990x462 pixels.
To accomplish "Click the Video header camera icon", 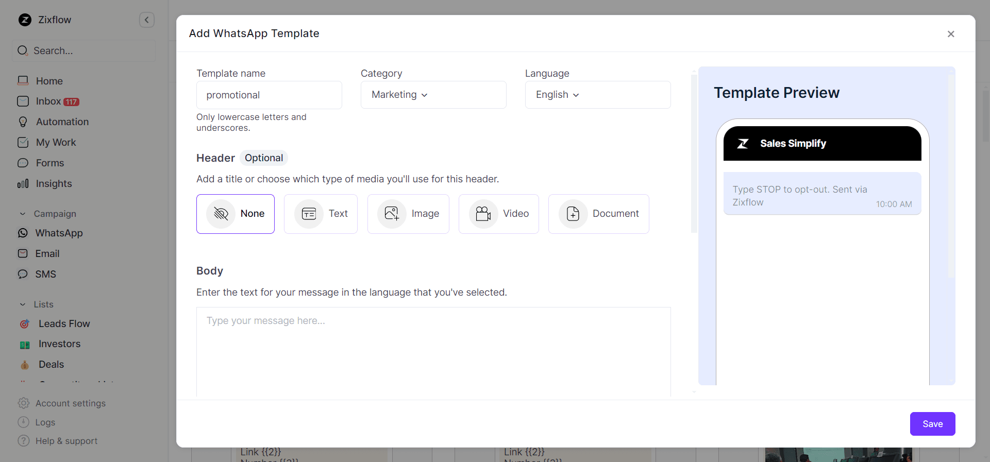I will pyautogui.click(x=483, y=214).
